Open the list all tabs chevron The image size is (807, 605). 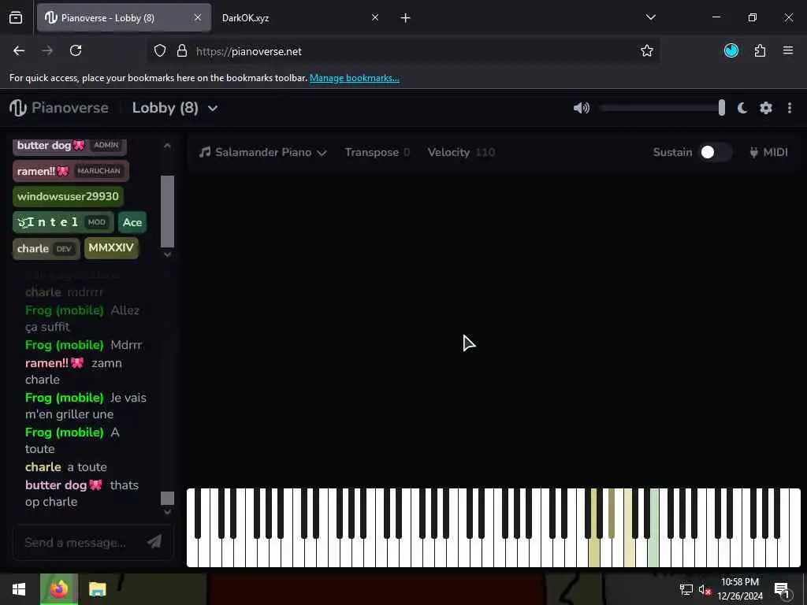pos(650,17)
